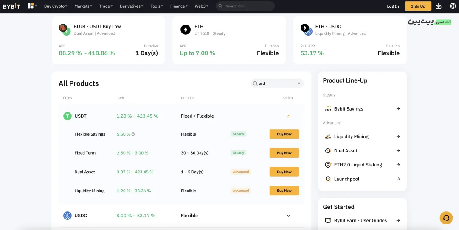Viewport: 459px width, 230px height.
Task: Click the All Products search box containing usd
Action: (277, 83)
